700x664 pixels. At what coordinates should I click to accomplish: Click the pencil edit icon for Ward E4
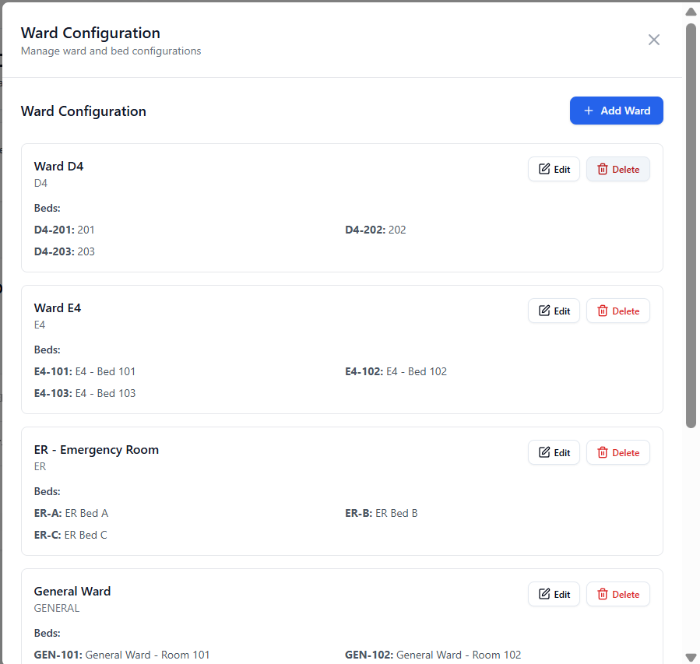click(545, 311)
